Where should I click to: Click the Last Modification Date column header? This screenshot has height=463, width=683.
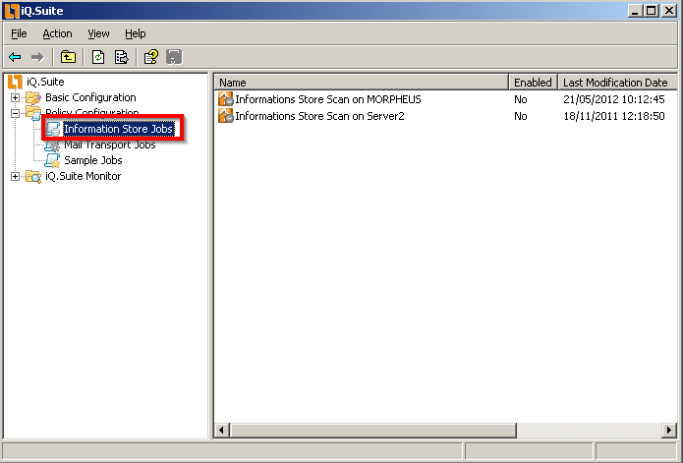[615, 83]
